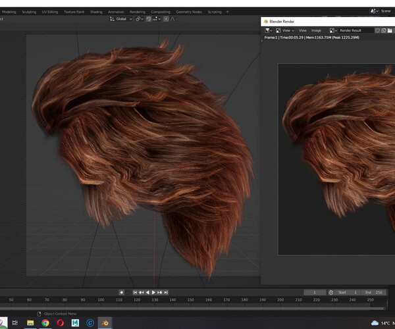Click the rendered hair image

click(336, 159)
